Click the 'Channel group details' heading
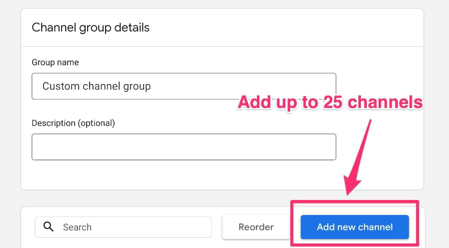This screenshot has height=248, width=449. 91,27
